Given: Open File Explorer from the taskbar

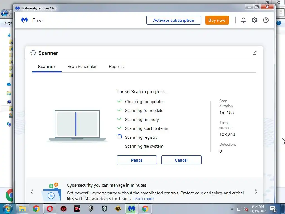Looking at the screenshot, I should tap(23, 209).
